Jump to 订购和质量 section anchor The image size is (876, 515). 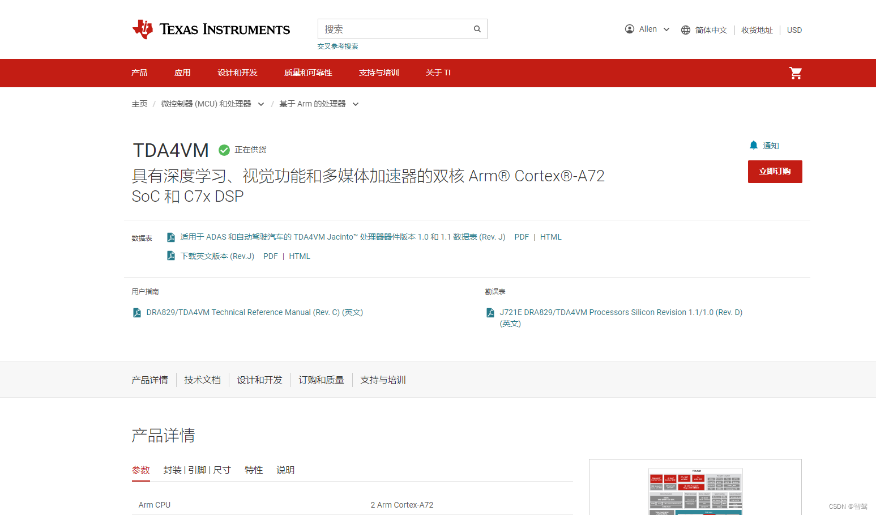coord(321,380)
